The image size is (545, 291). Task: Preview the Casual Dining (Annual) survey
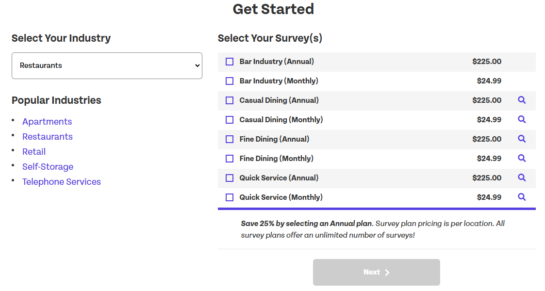coord(522,100)
